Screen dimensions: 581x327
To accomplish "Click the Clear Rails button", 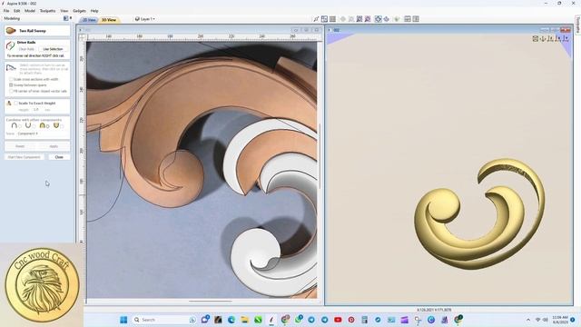I will 26,49.
